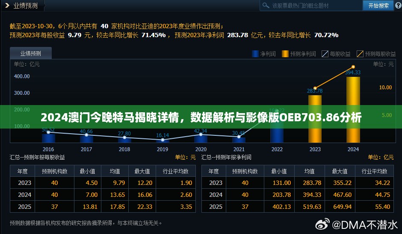Toggle 每股收益 legend line icon
The width and height of the screenshot is (402, 234).
pyautogui.click(x=325, y=54)
